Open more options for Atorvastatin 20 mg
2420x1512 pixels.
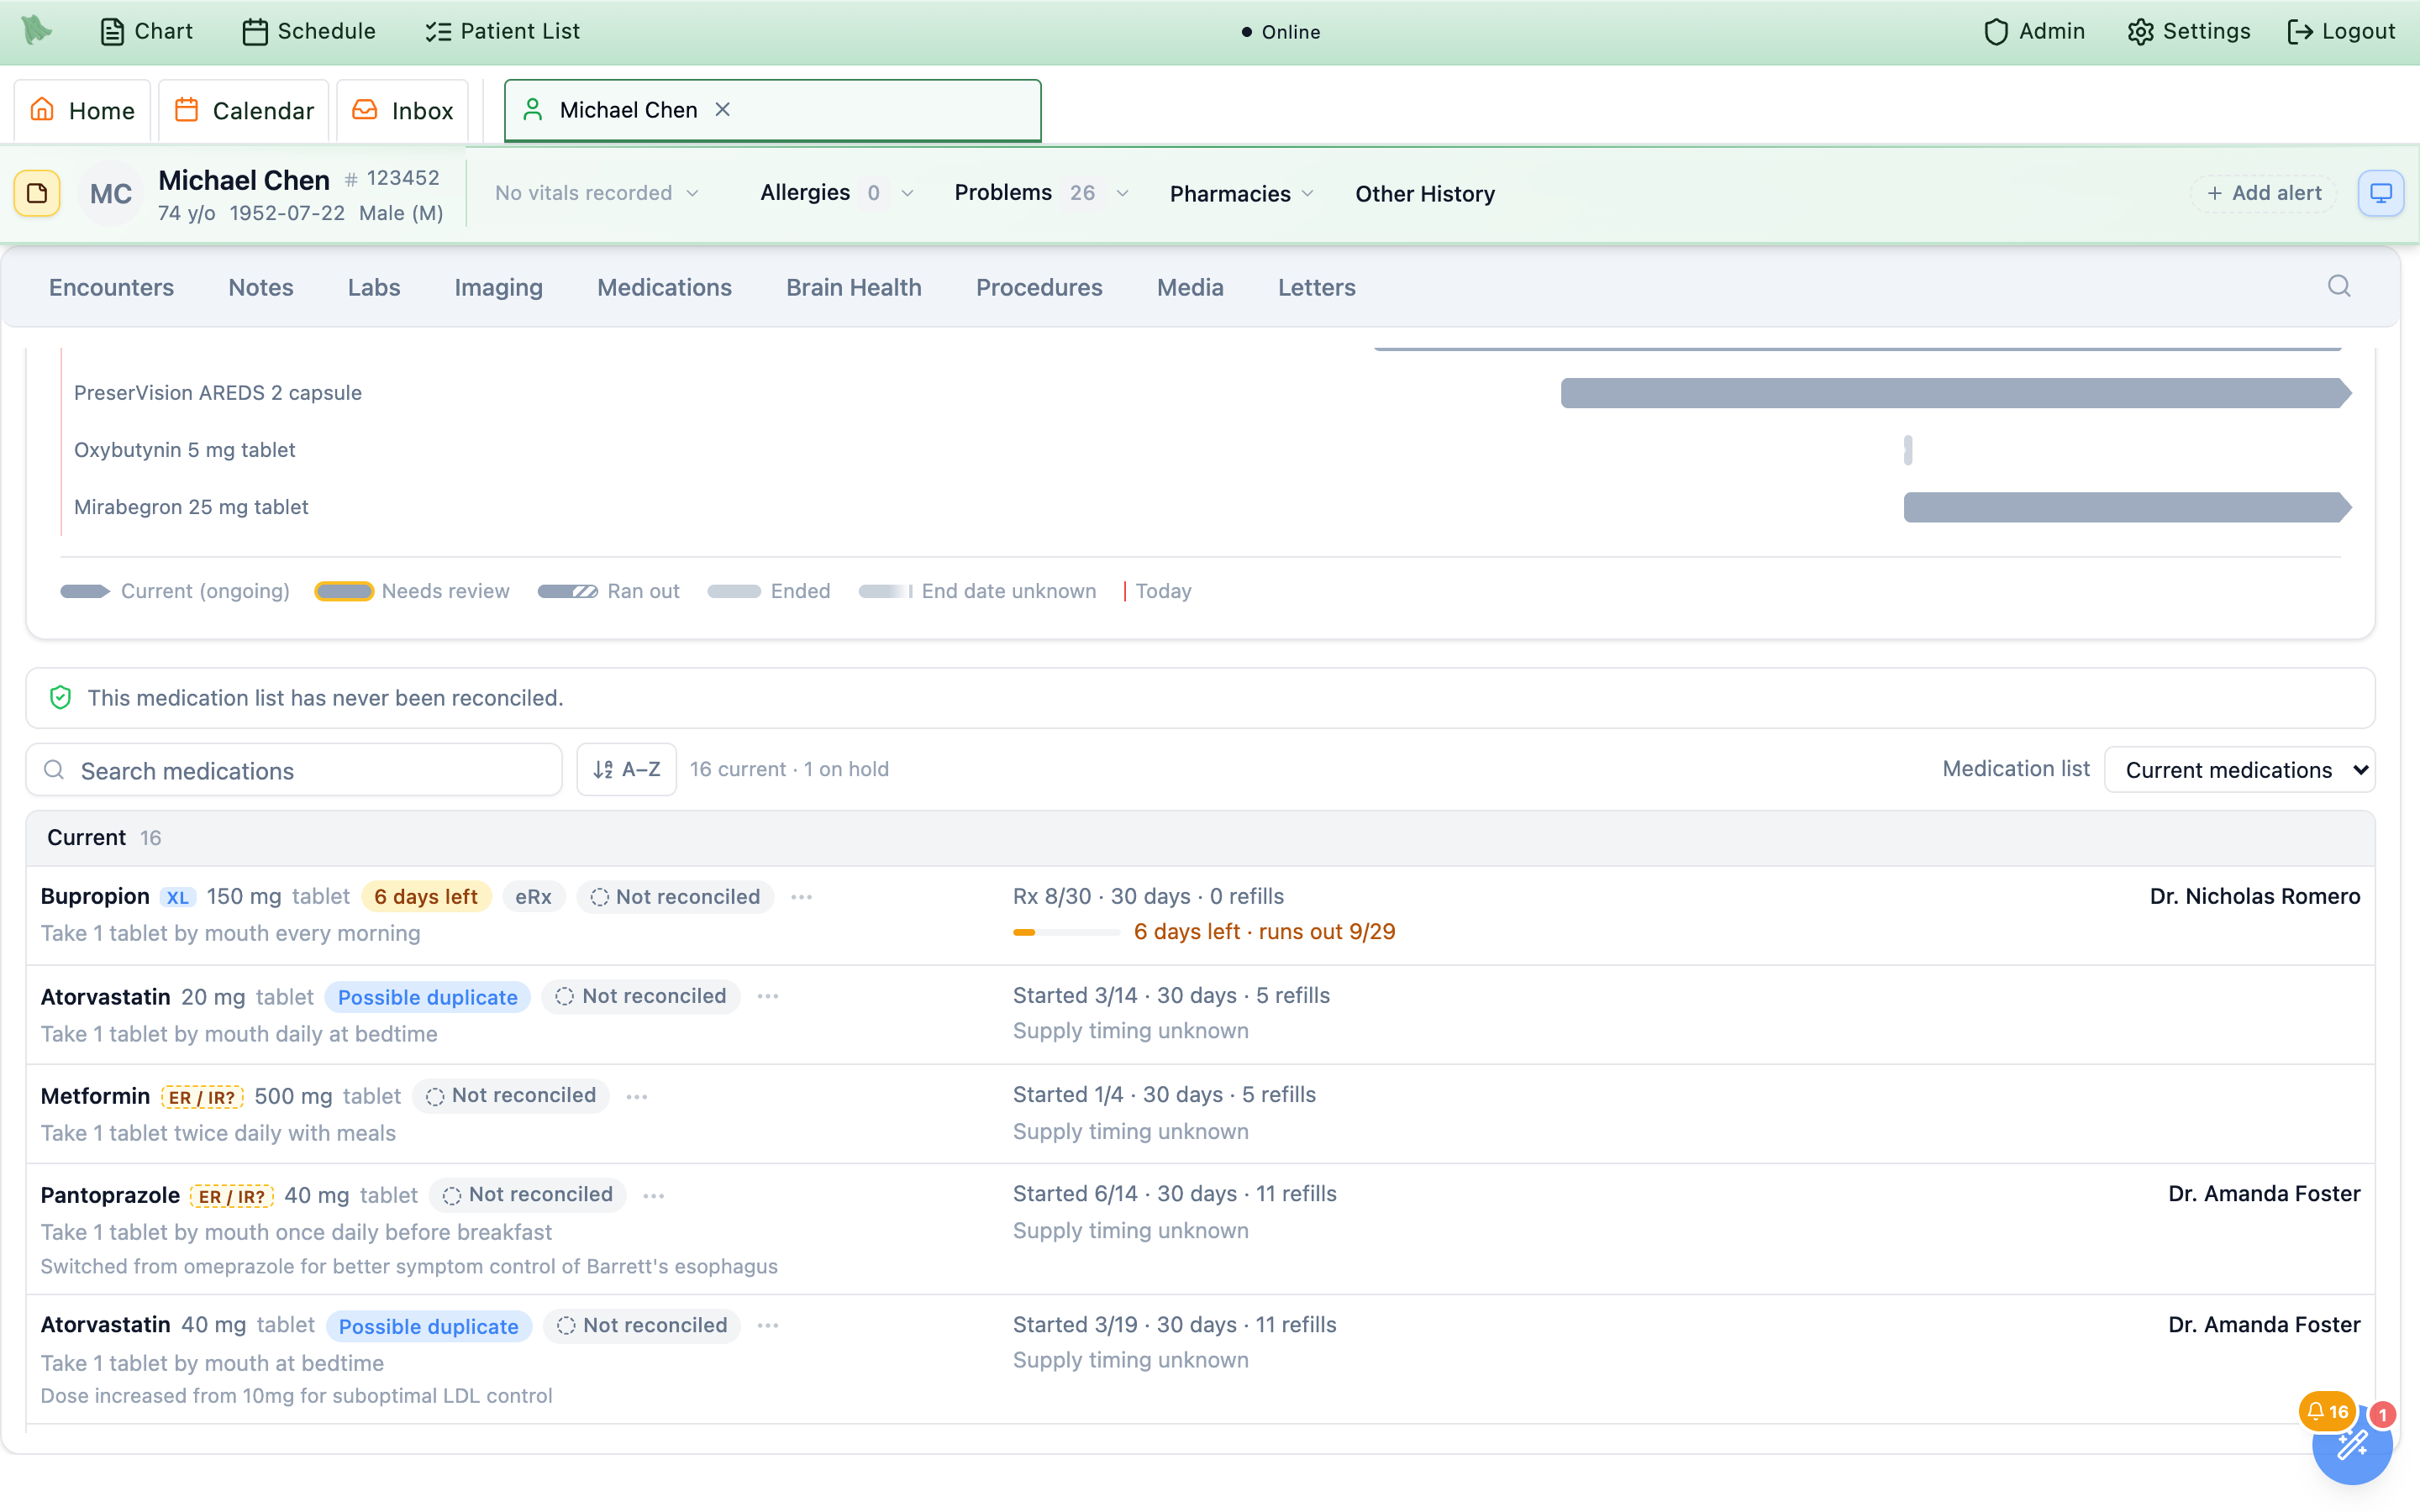tap(768, 996)
